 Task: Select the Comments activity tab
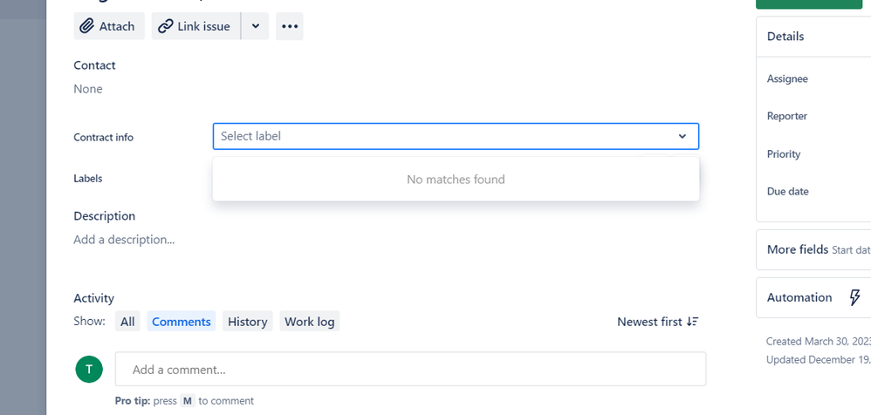181,322
